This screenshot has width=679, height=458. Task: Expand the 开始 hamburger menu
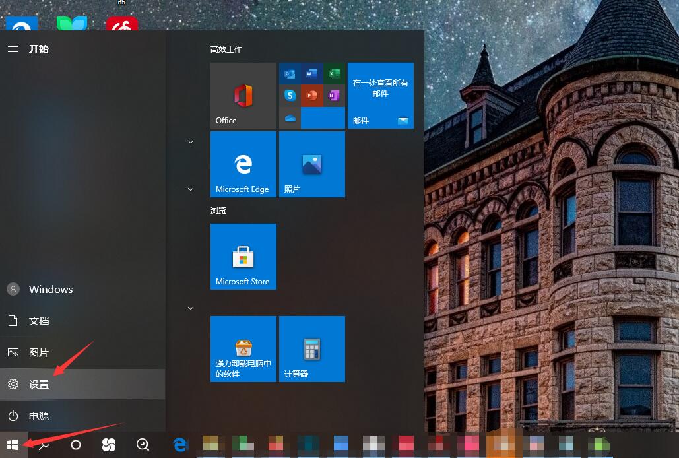click(13, 49)
